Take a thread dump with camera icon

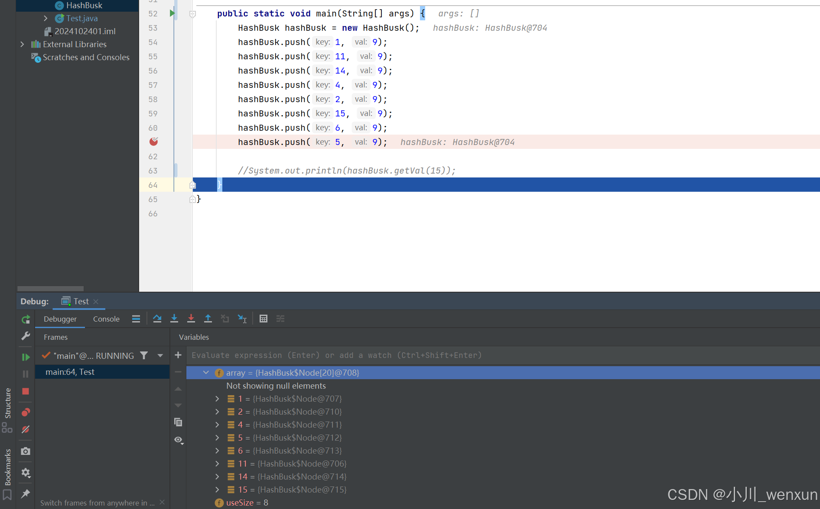(26, 451)
